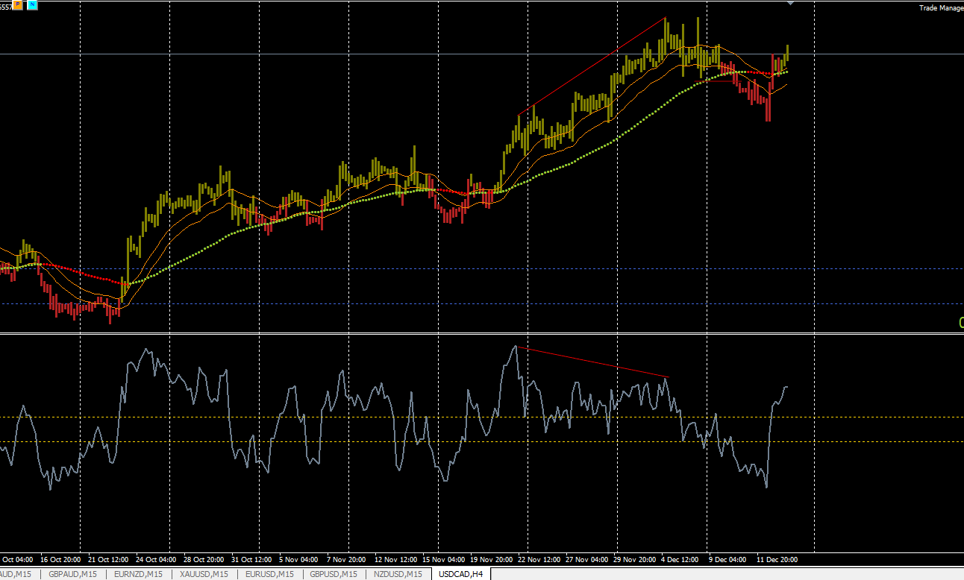Image resolution: width=964 pixels, height=580 pixels.
Task: Click the 24 Oct 04:00 time label
Action: point(156,559)
